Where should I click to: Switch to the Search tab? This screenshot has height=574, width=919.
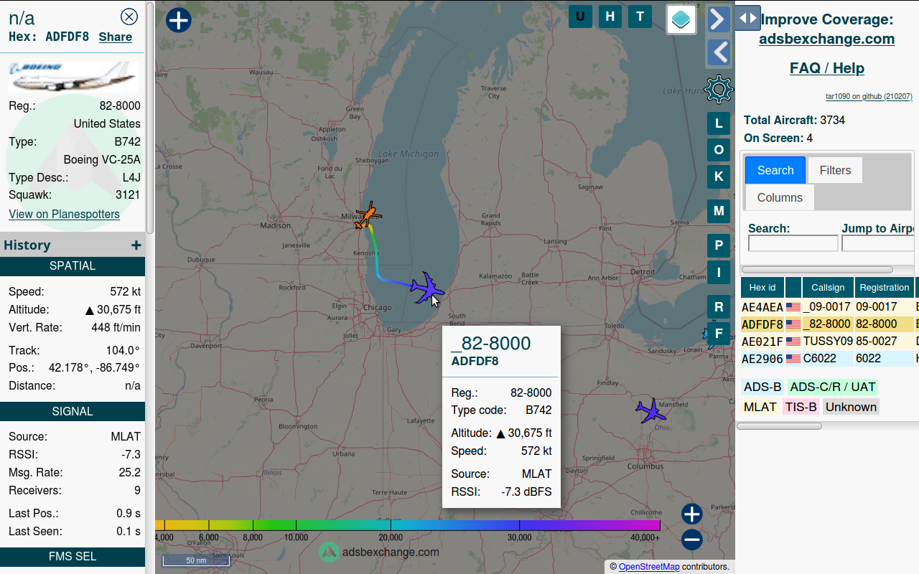tap(775, 170)
